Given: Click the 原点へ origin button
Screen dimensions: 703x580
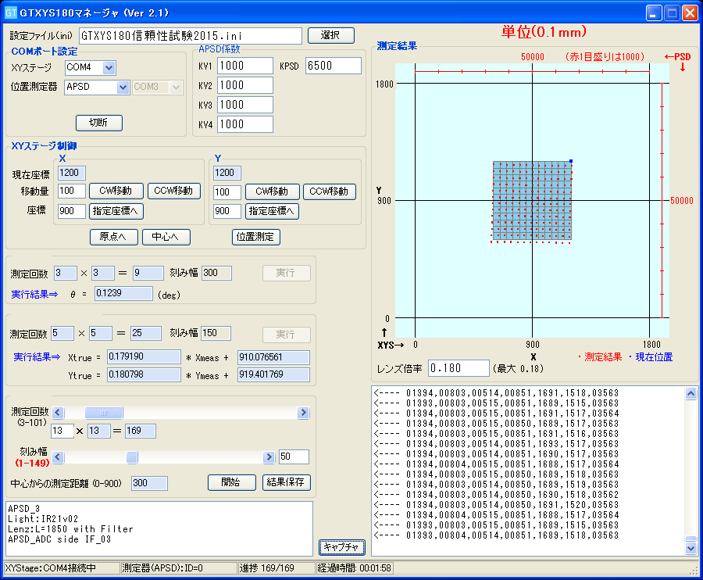Looking at the screenshot, I should coord(113,237).
